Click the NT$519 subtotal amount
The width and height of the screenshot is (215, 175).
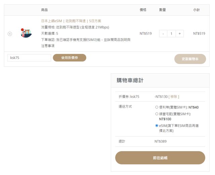[199, 34]
